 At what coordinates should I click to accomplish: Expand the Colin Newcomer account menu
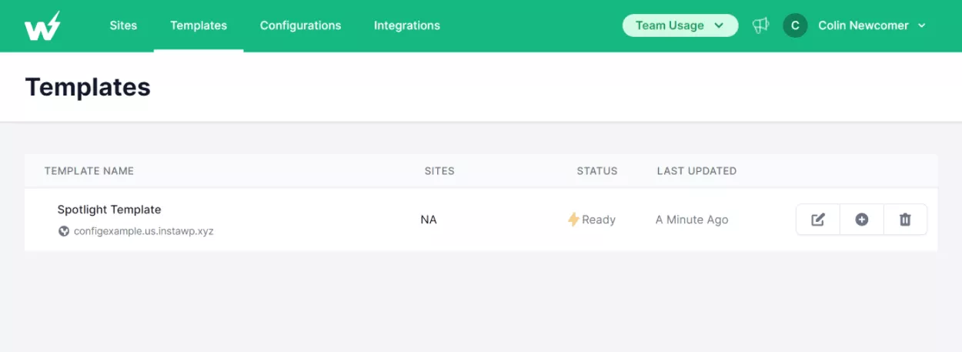click(872, 25)
